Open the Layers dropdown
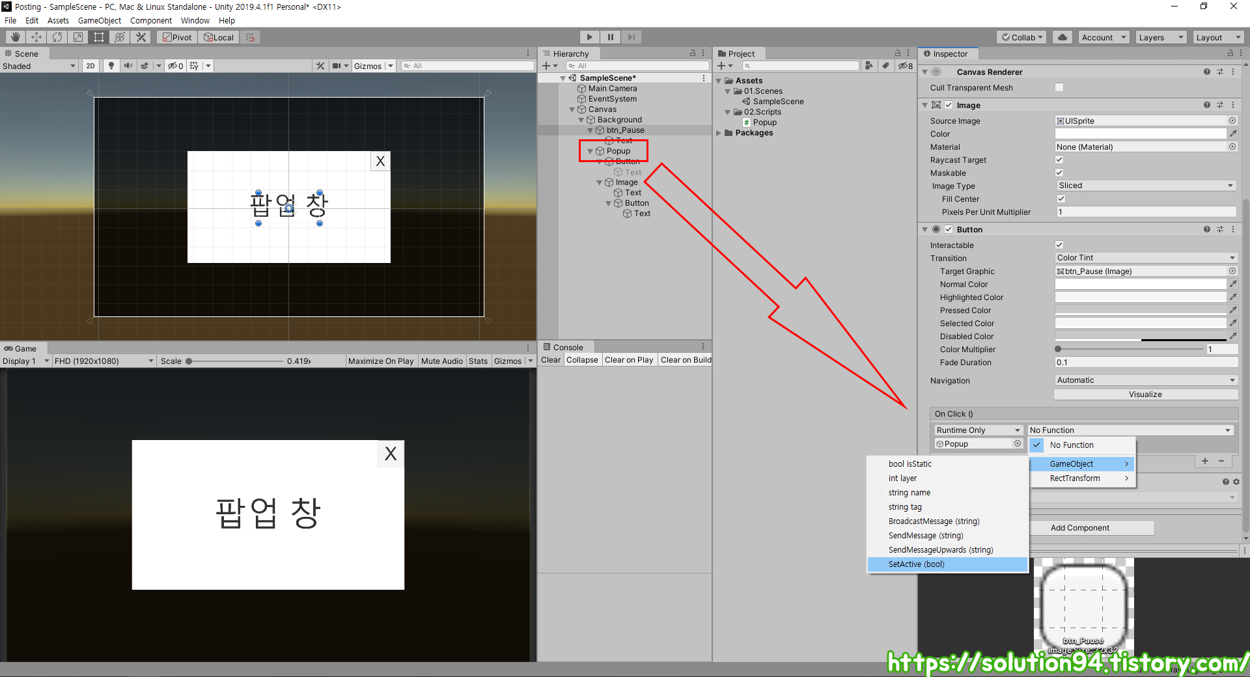This screenshot has width=1250, height=677. coord(1161,37)
